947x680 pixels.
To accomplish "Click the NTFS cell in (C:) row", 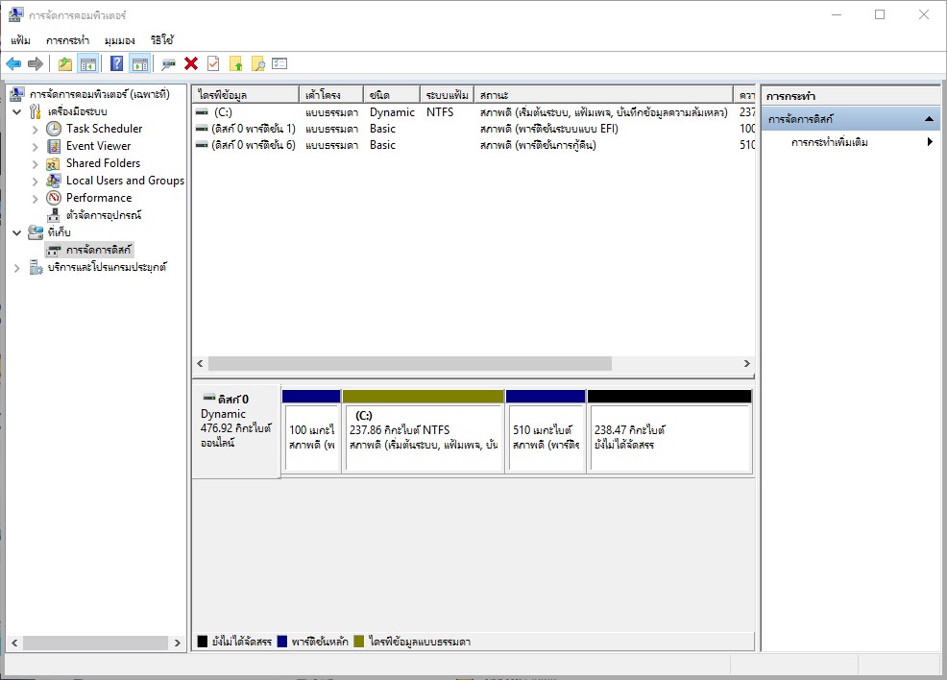I will click(440, 112).
